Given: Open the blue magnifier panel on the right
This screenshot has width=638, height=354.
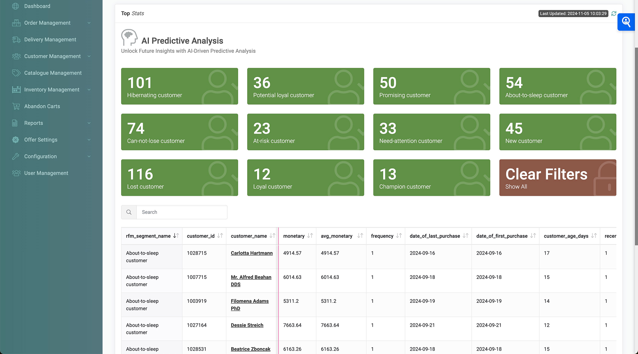Looking at the screenshot, I should click(x=625, y=22).
